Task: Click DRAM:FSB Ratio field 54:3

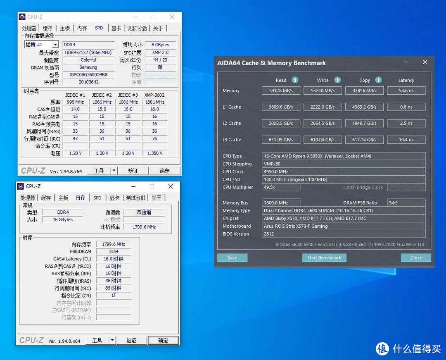Action: click(x=406, y=203)
